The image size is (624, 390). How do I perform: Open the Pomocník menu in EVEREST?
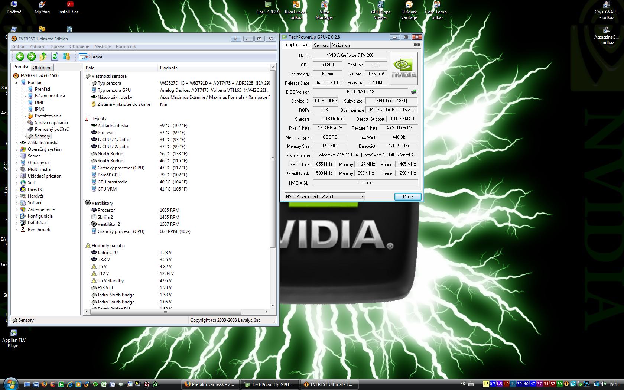126,46
